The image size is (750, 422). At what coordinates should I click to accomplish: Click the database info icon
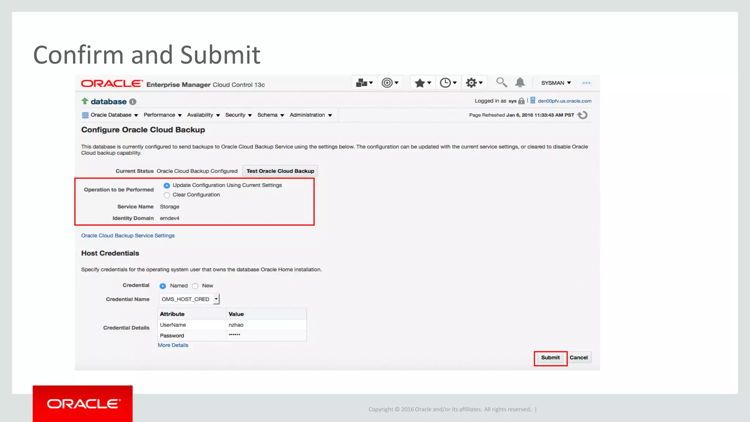(x=133, y=102)
